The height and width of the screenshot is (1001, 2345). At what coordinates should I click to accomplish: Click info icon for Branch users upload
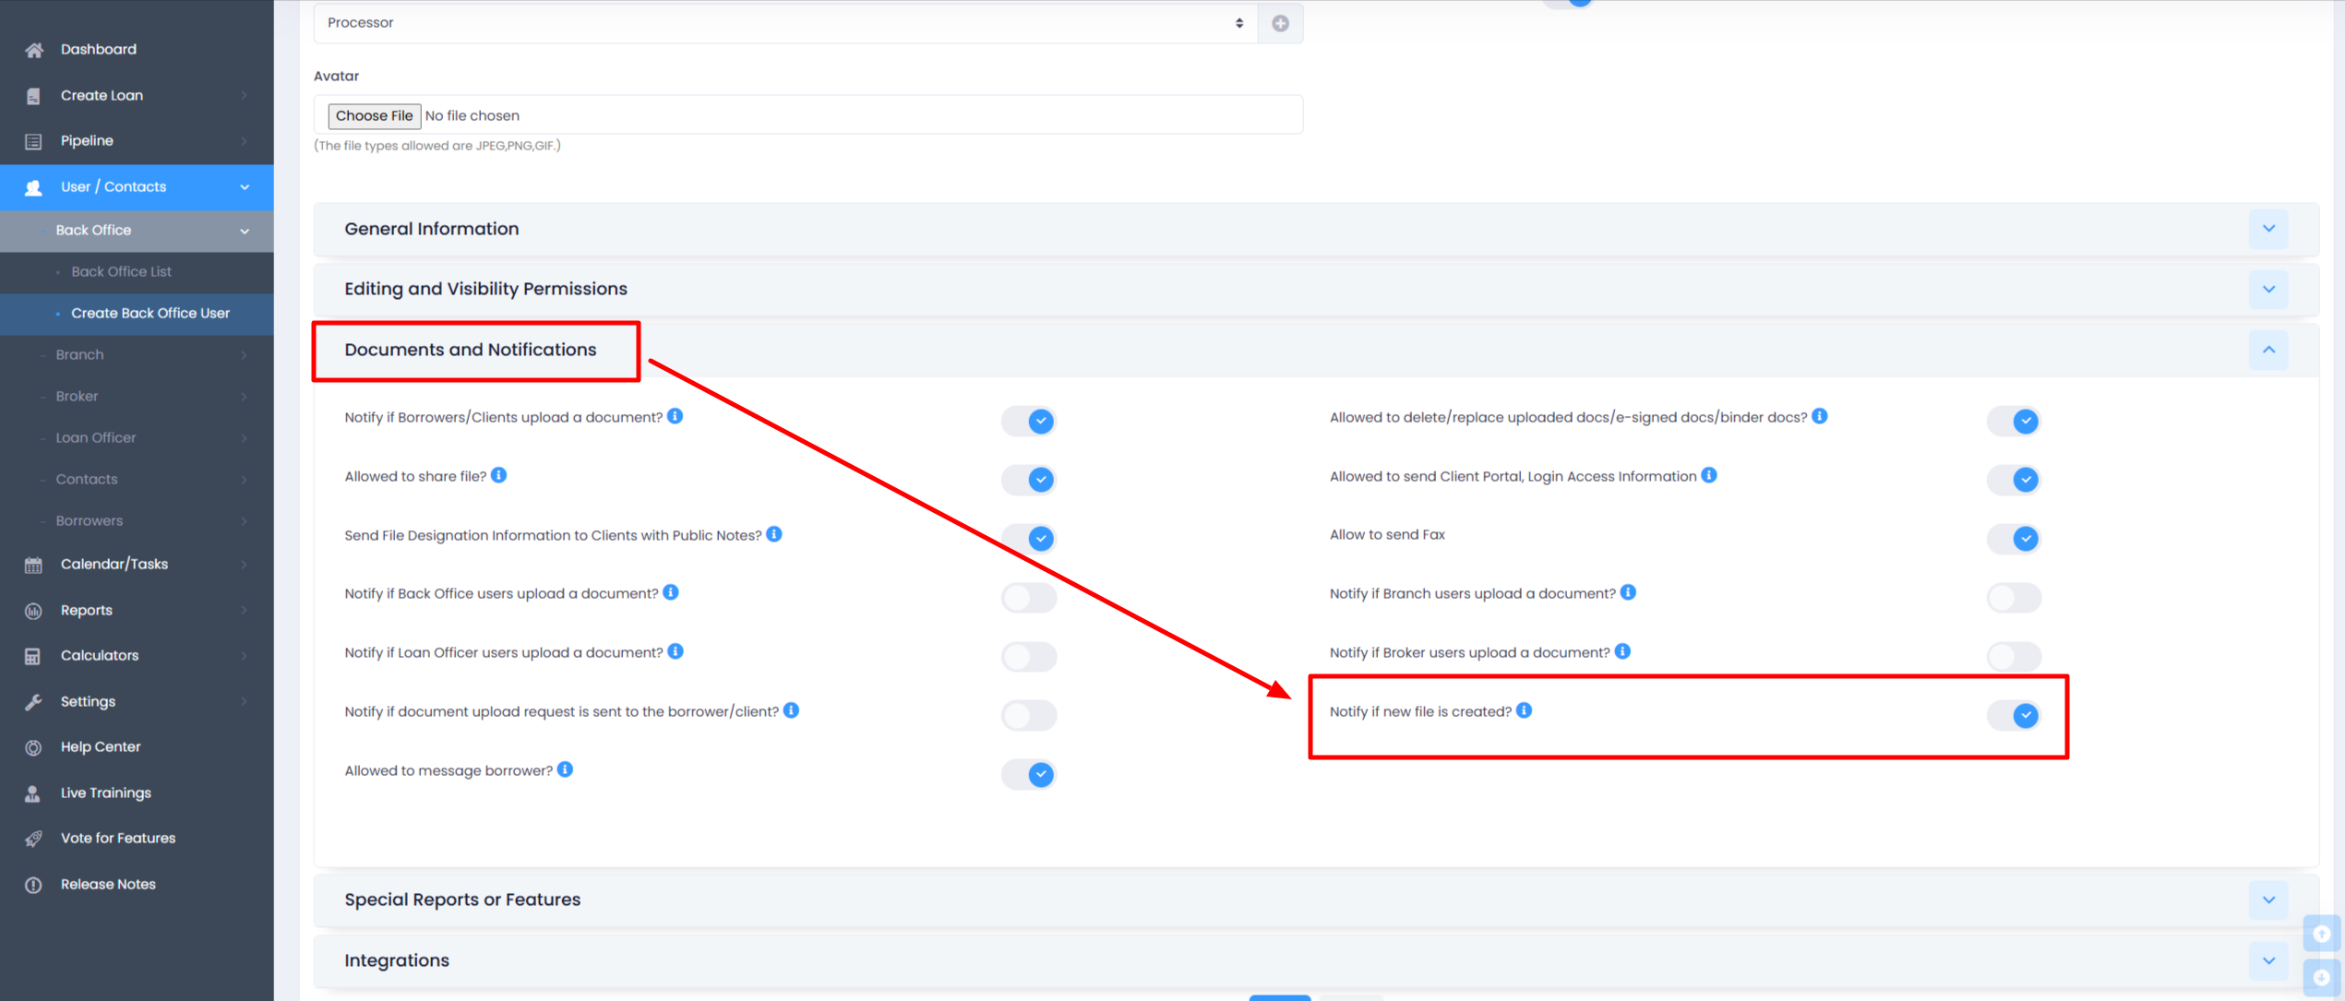[x=1629, y=592]
